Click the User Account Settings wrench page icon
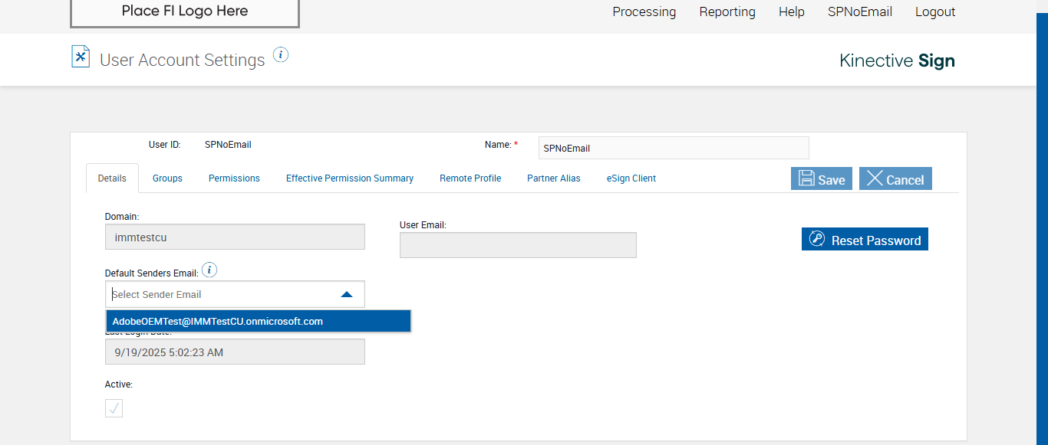Viewport: 1048px width, 445px height. pyautogui.click(x=81, y=57)
